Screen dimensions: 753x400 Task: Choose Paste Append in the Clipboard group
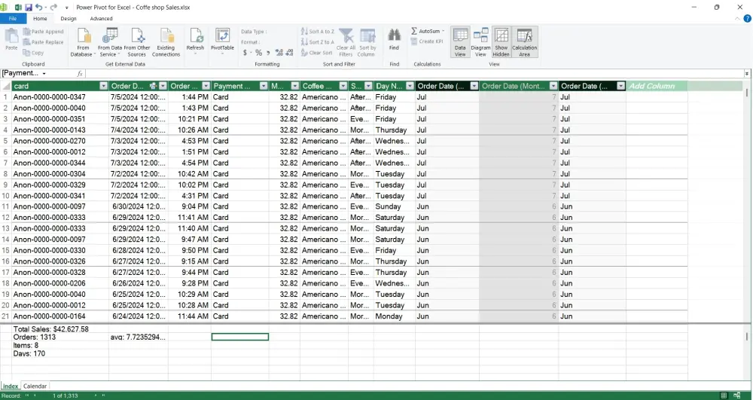tap(43, 32)
